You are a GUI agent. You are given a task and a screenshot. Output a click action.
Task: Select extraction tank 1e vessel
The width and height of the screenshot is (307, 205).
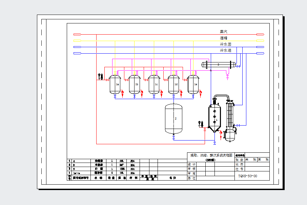pyautogui.click(x=193, y=84)
